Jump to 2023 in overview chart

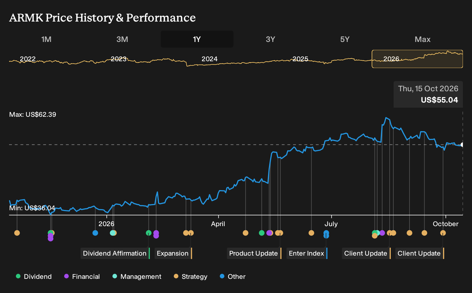pos(118,59)
